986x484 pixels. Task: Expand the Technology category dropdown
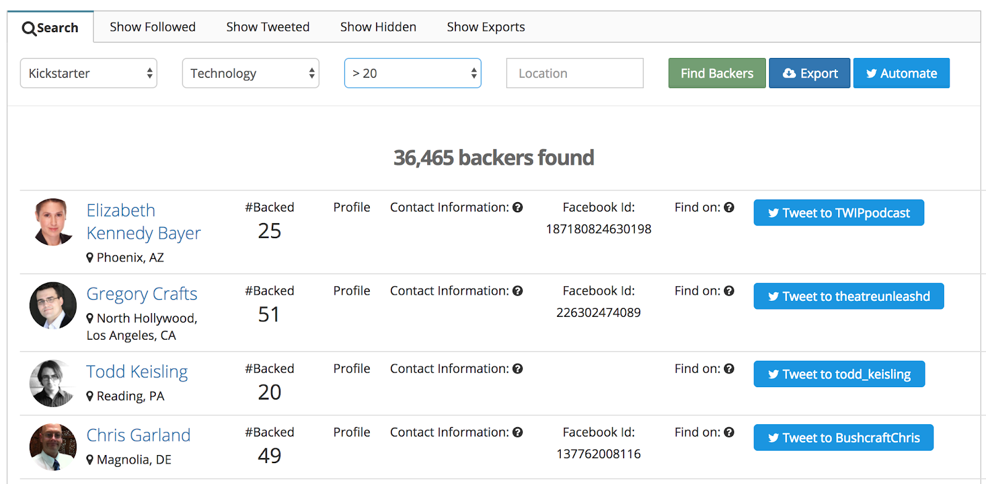tap(251, 73)
